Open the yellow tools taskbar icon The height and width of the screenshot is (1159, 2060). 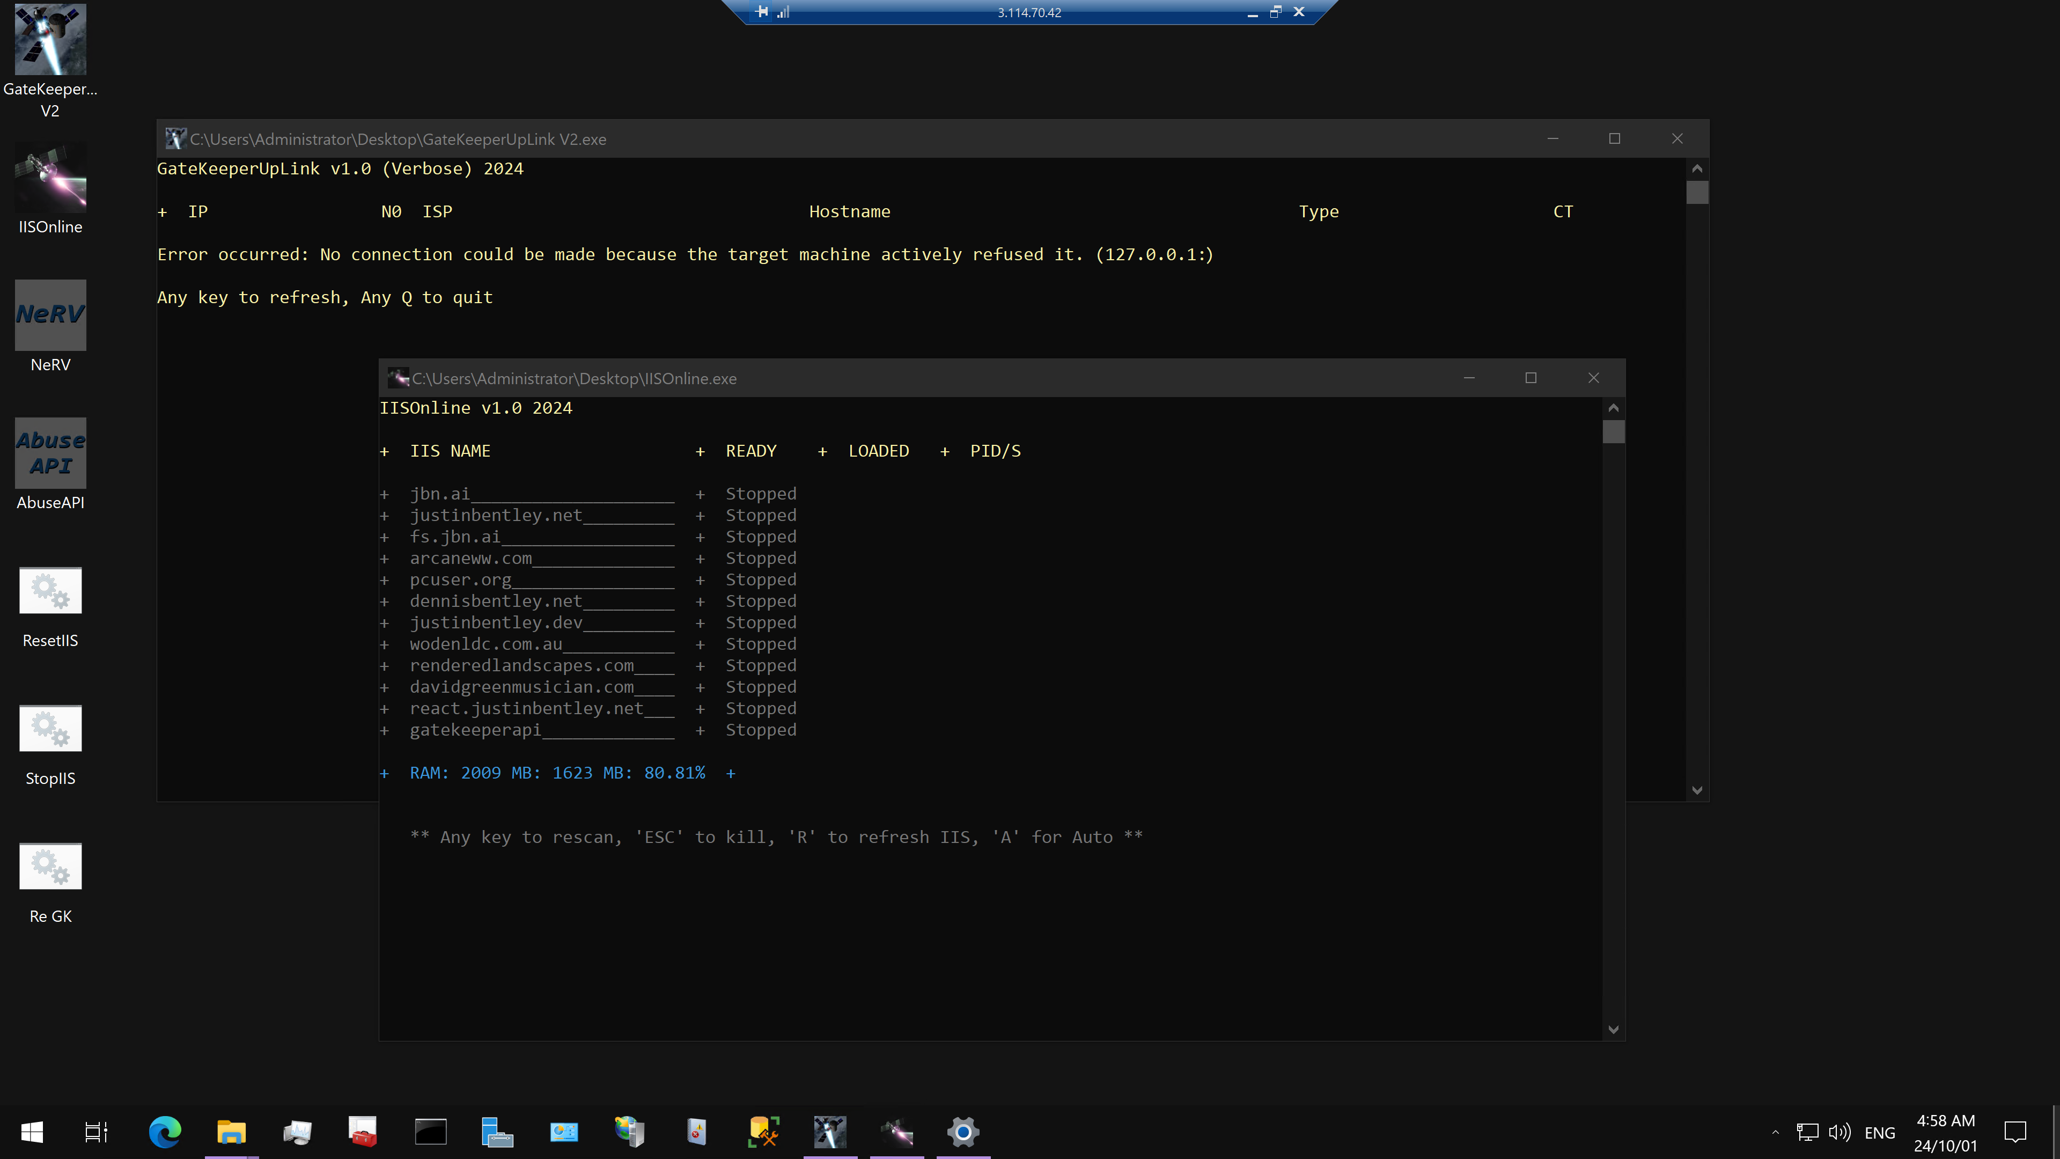pos(763,1132)
